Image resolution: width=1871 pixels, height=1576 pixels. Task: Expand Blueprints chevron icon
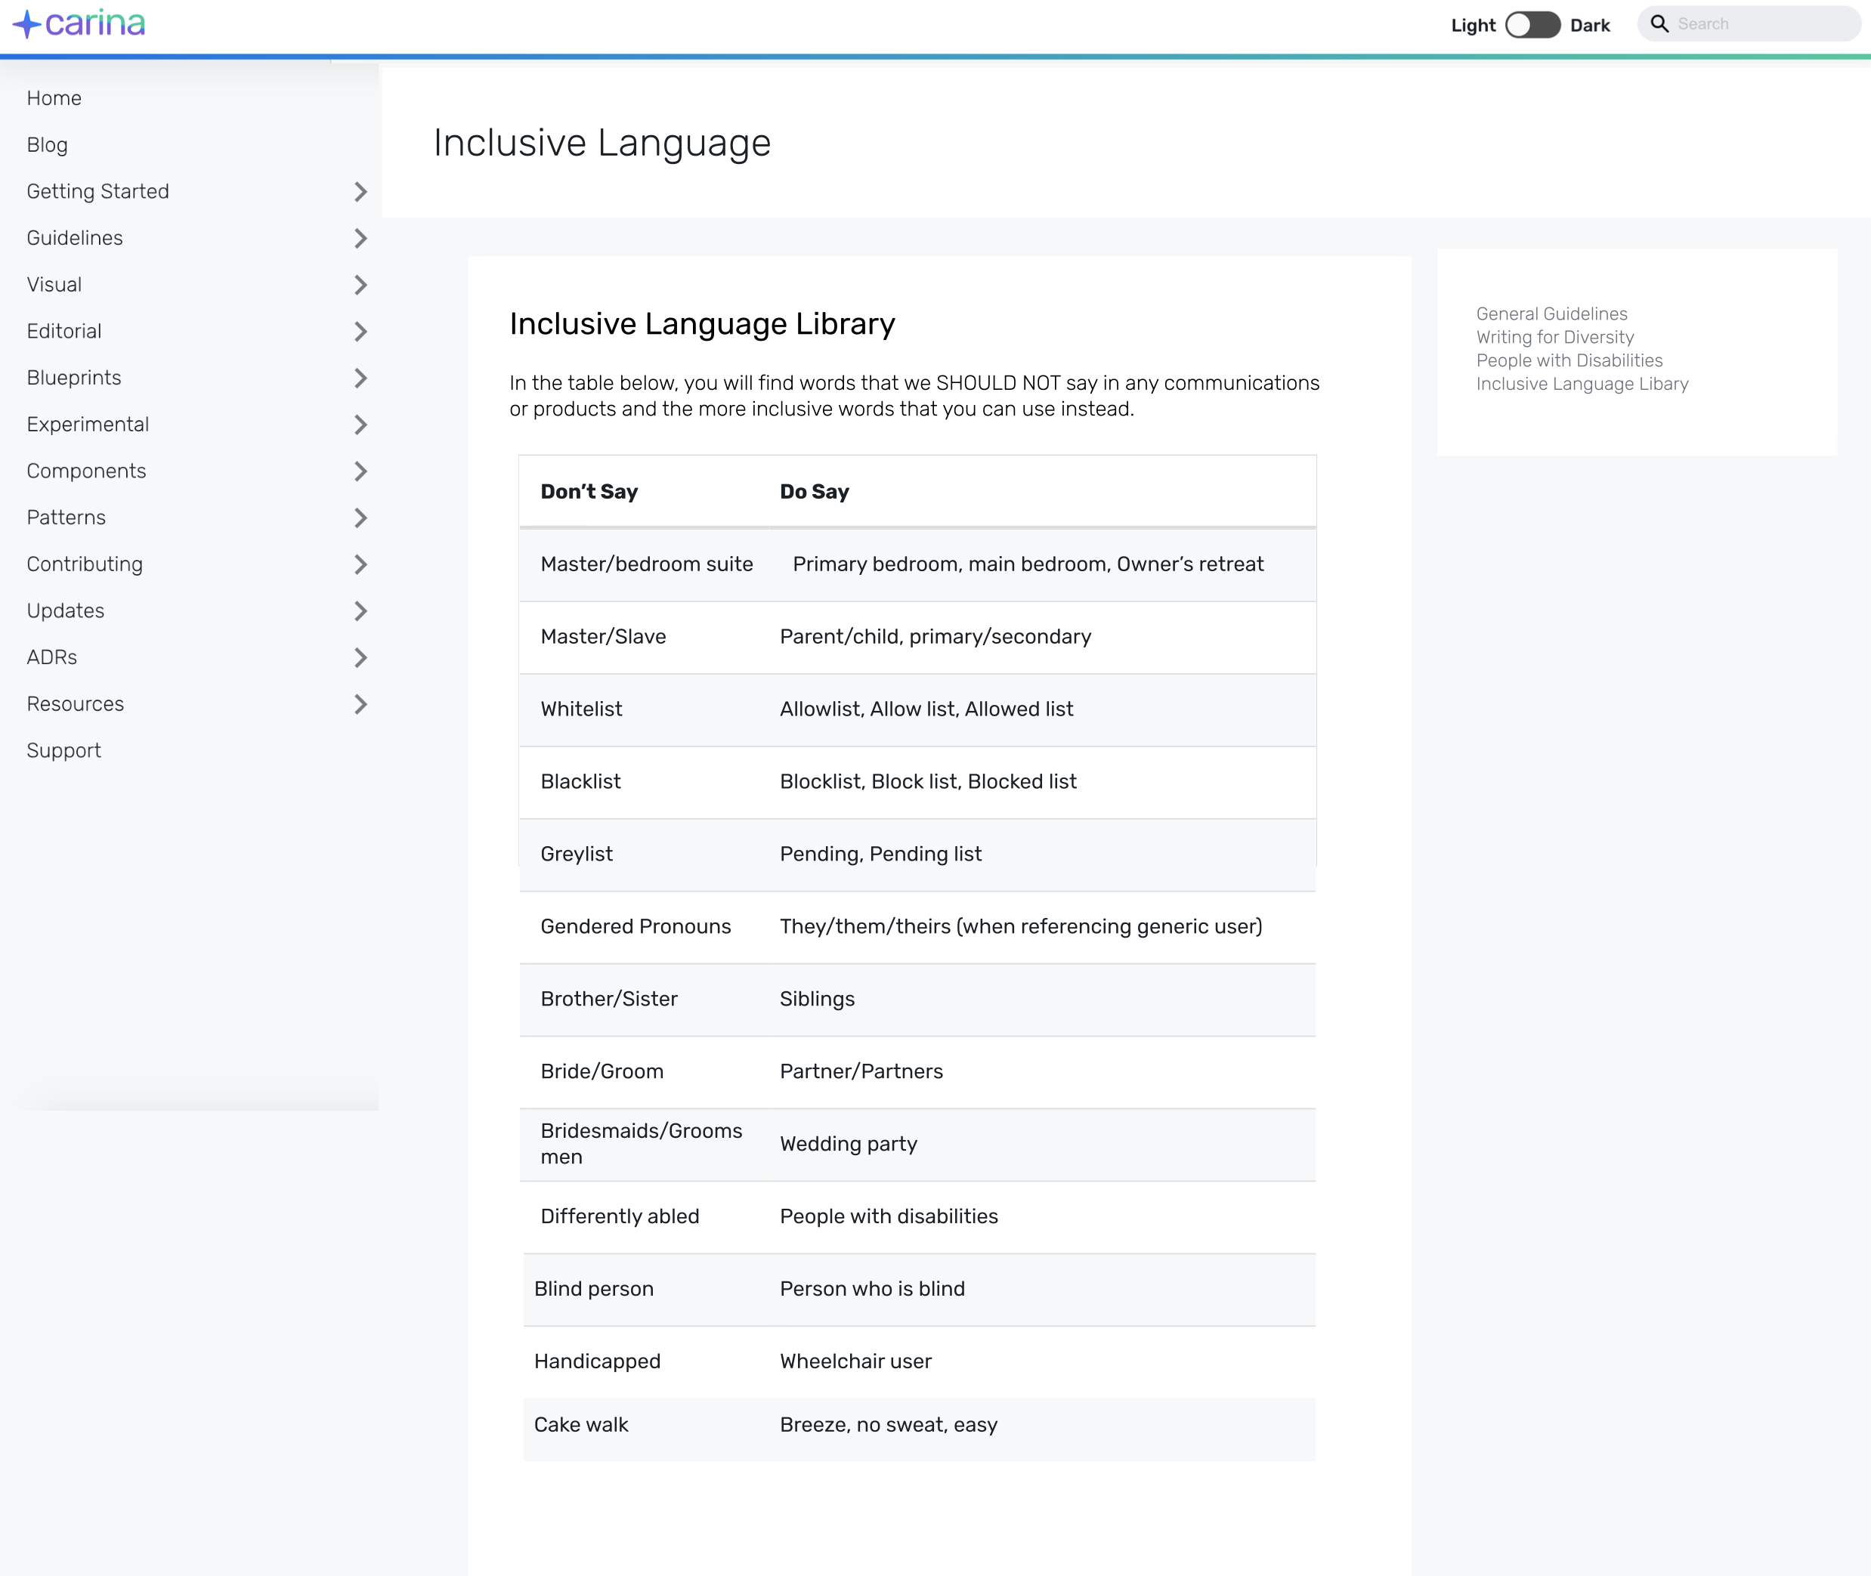[x=360, y=378]
